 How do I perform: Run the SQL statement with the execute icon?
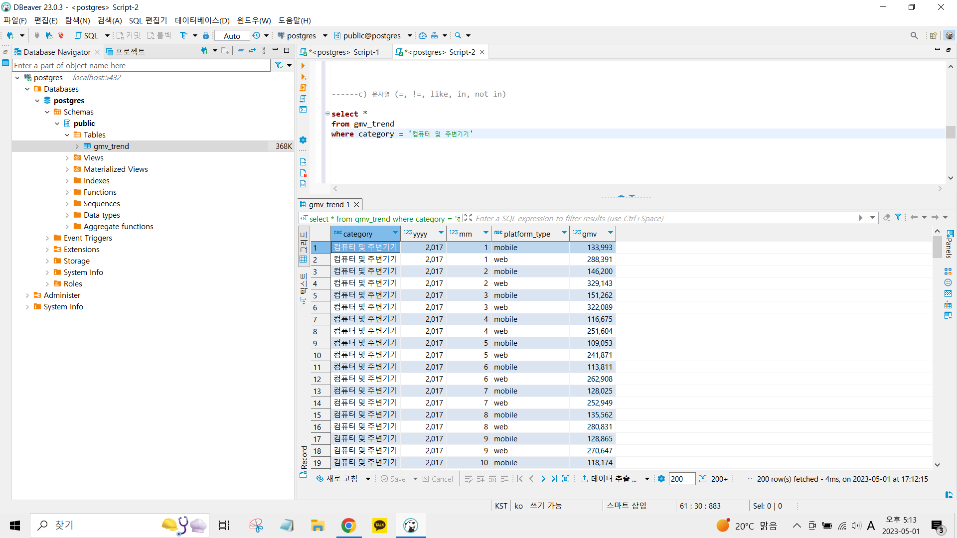303,66
